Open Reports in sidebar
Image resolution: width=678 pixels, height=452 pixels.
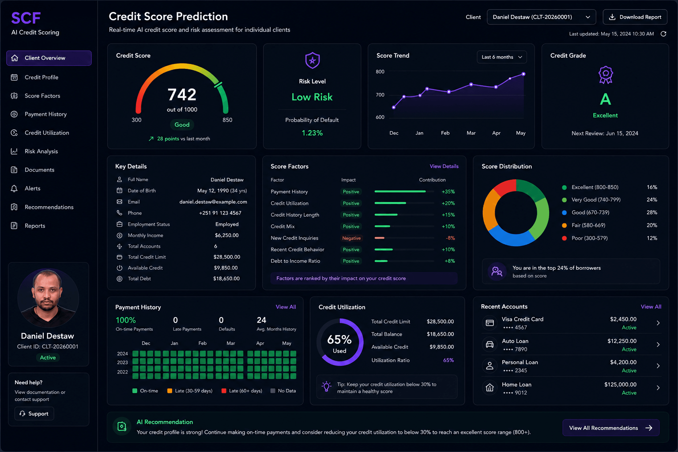49,226
